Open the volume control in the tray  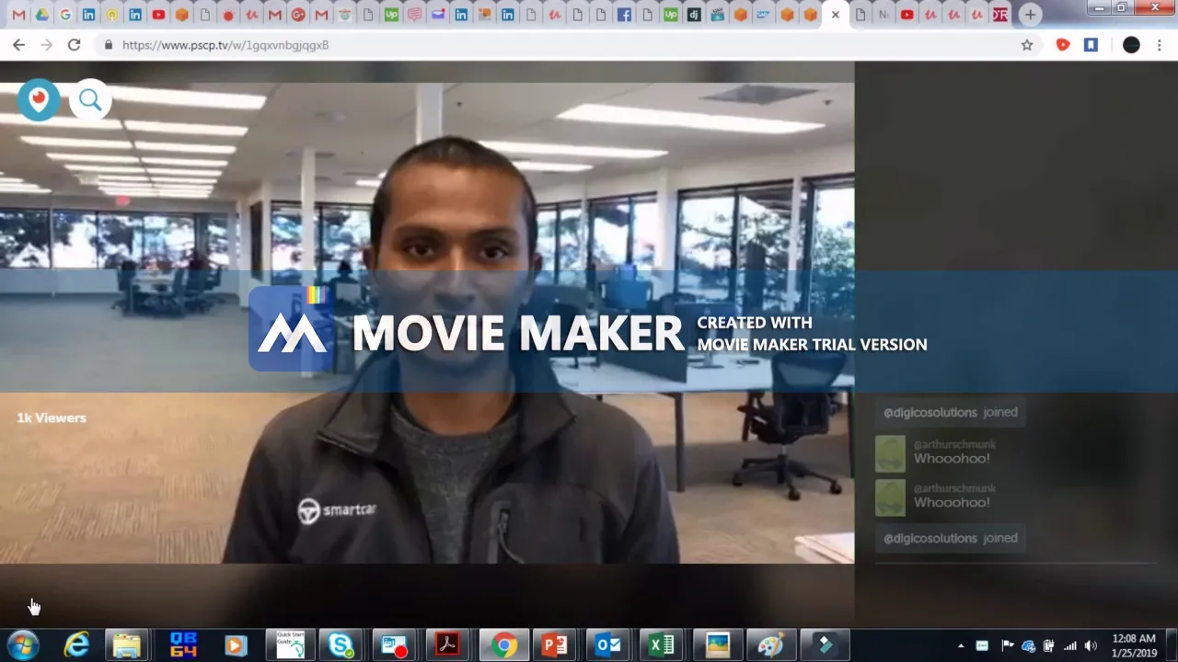point(1091,645)
